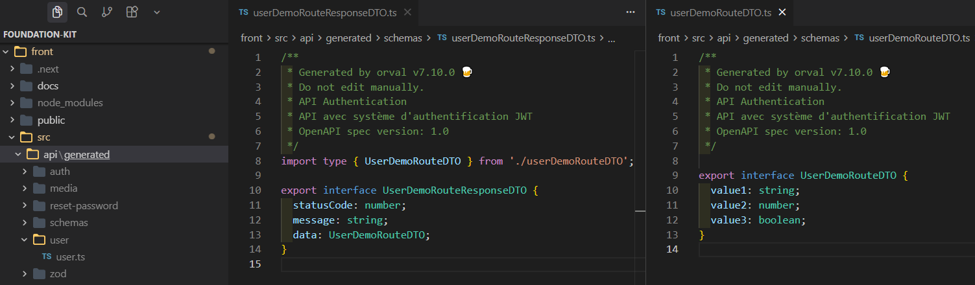Click 'value1' property in right editor
The height and width of the screenshot is (285, 975).
coord(728,190)
